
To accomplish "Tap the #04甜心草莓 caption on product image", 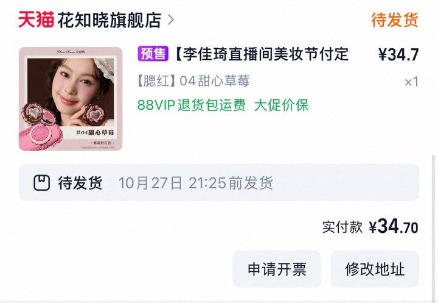I will pos(95,132).
